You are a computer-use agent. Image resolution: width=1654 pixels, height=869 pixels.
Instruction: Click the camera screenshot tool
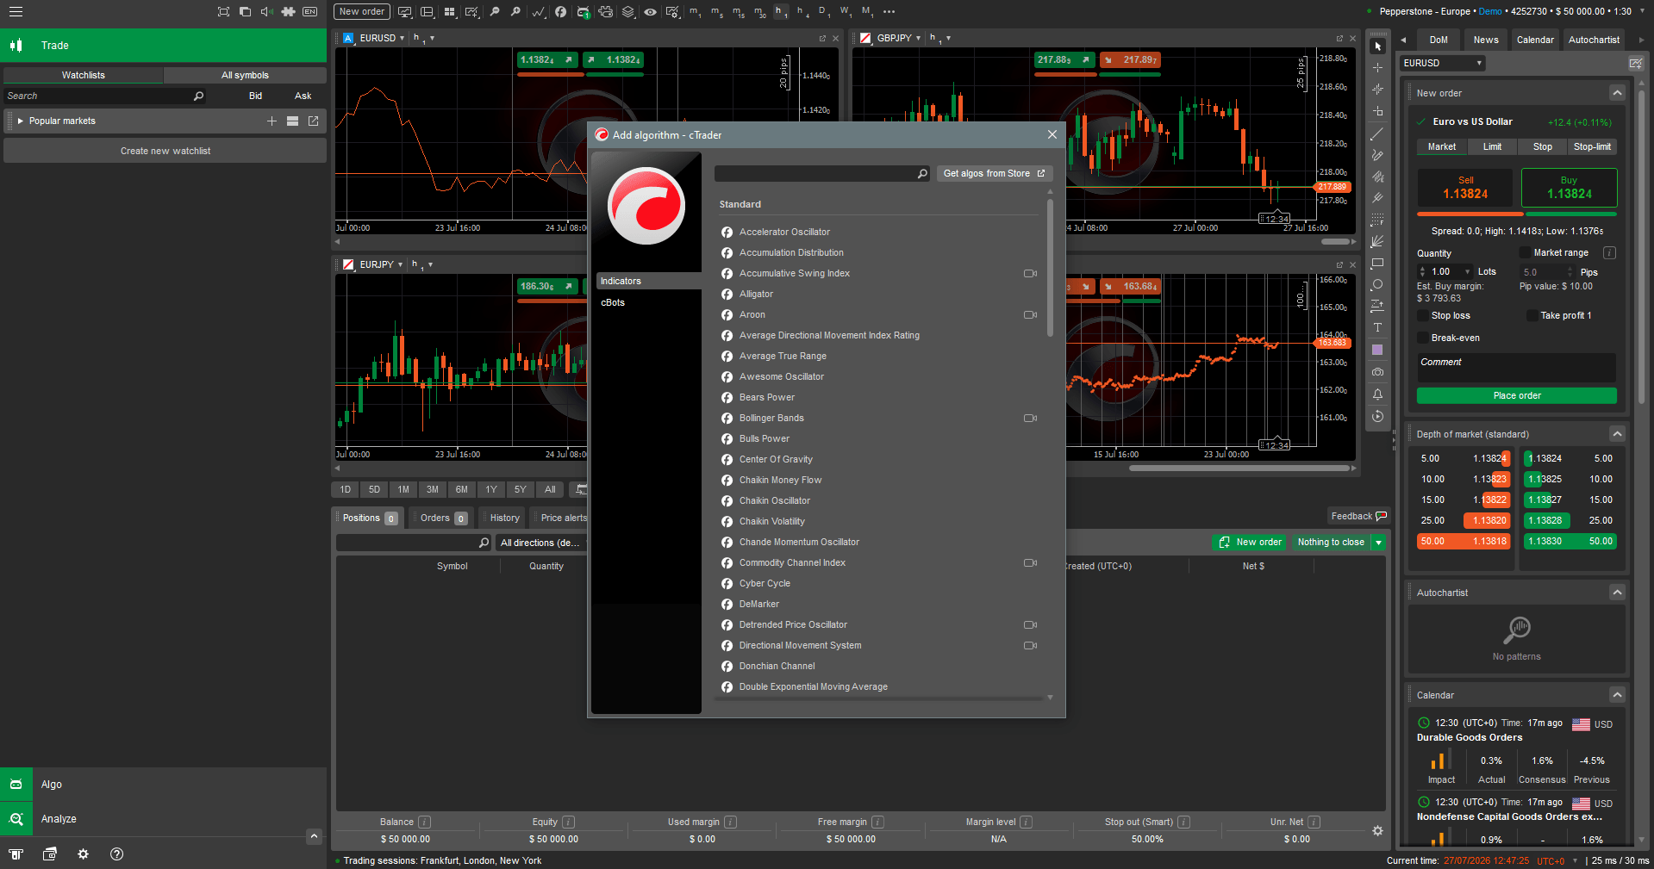(x=1377, y=372)
